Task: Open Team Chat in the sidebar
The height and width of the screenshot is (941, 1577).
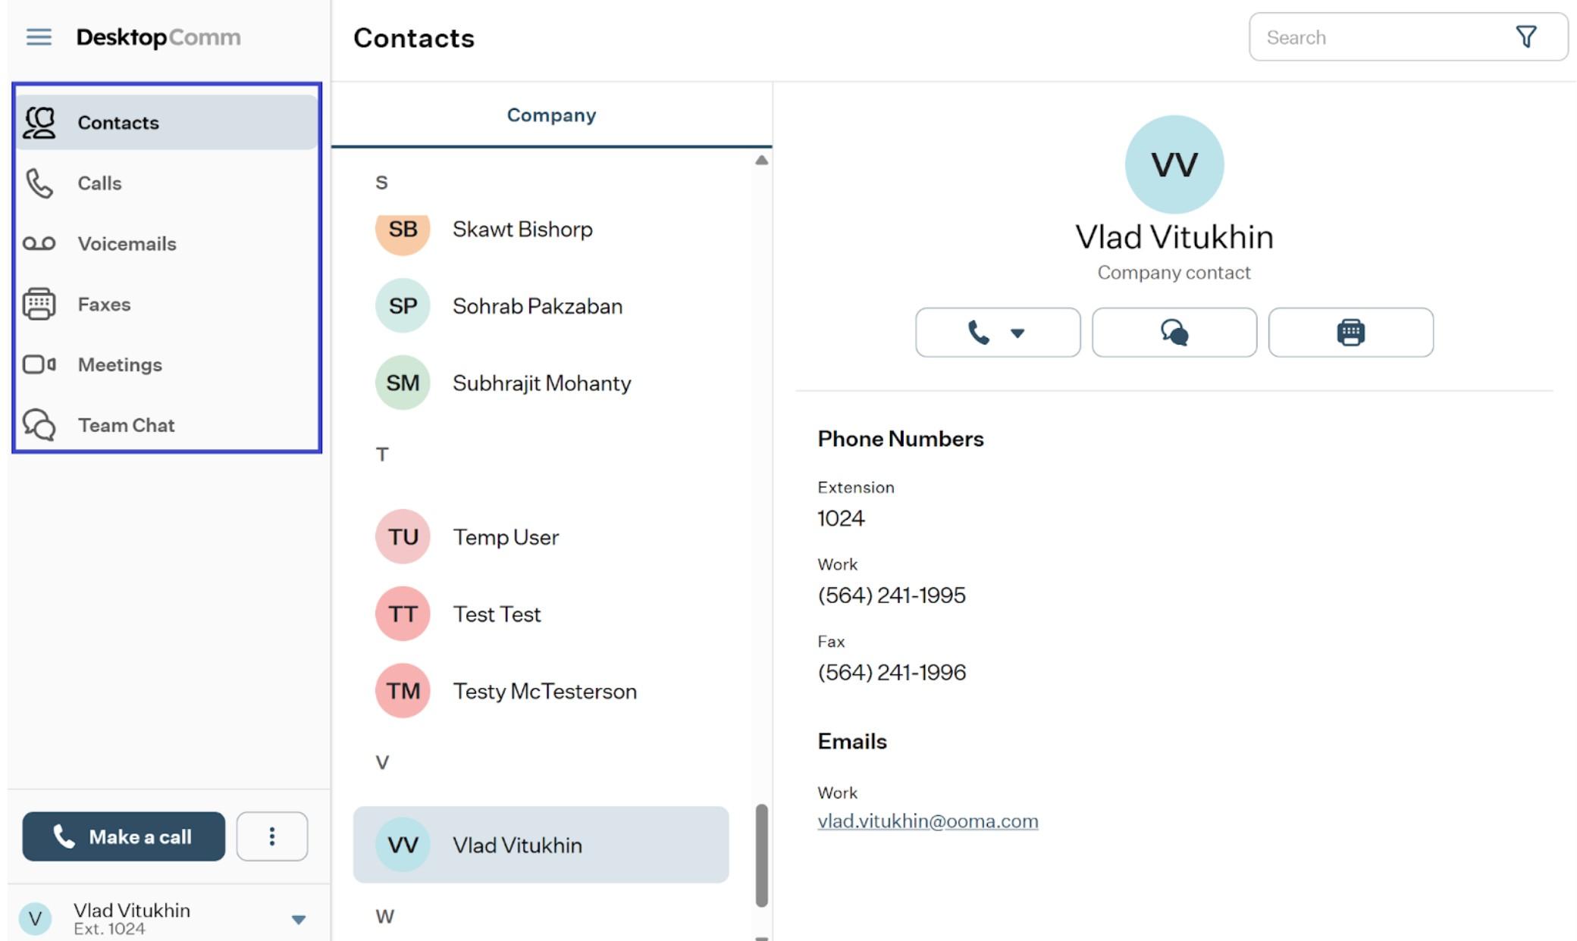Action: [167, 425]
